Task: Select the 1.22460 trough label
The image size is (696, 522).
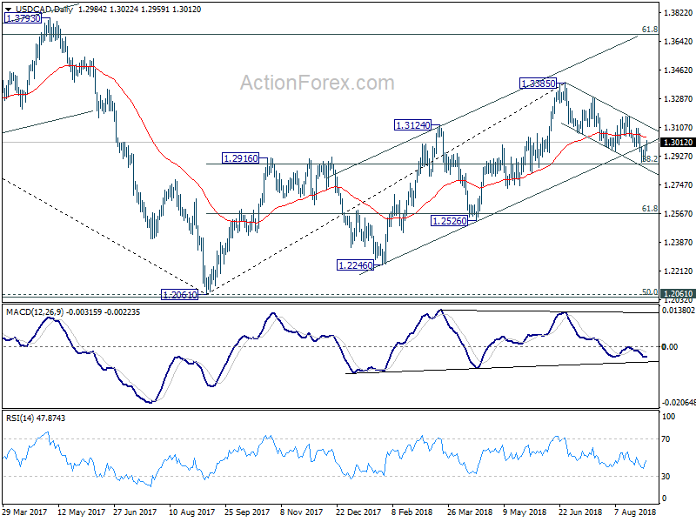Action: pyautogui.click(x=356, y=265)
